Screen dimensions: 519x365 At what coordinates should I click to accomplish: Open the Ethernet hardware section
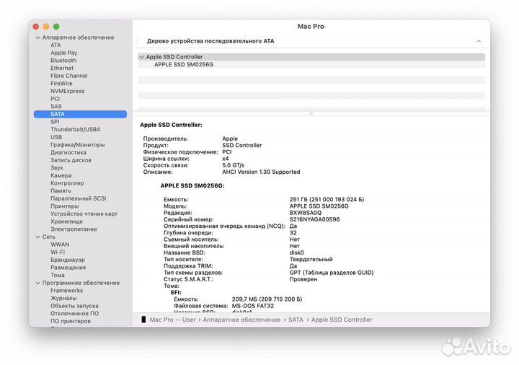(x=62, y=68)
